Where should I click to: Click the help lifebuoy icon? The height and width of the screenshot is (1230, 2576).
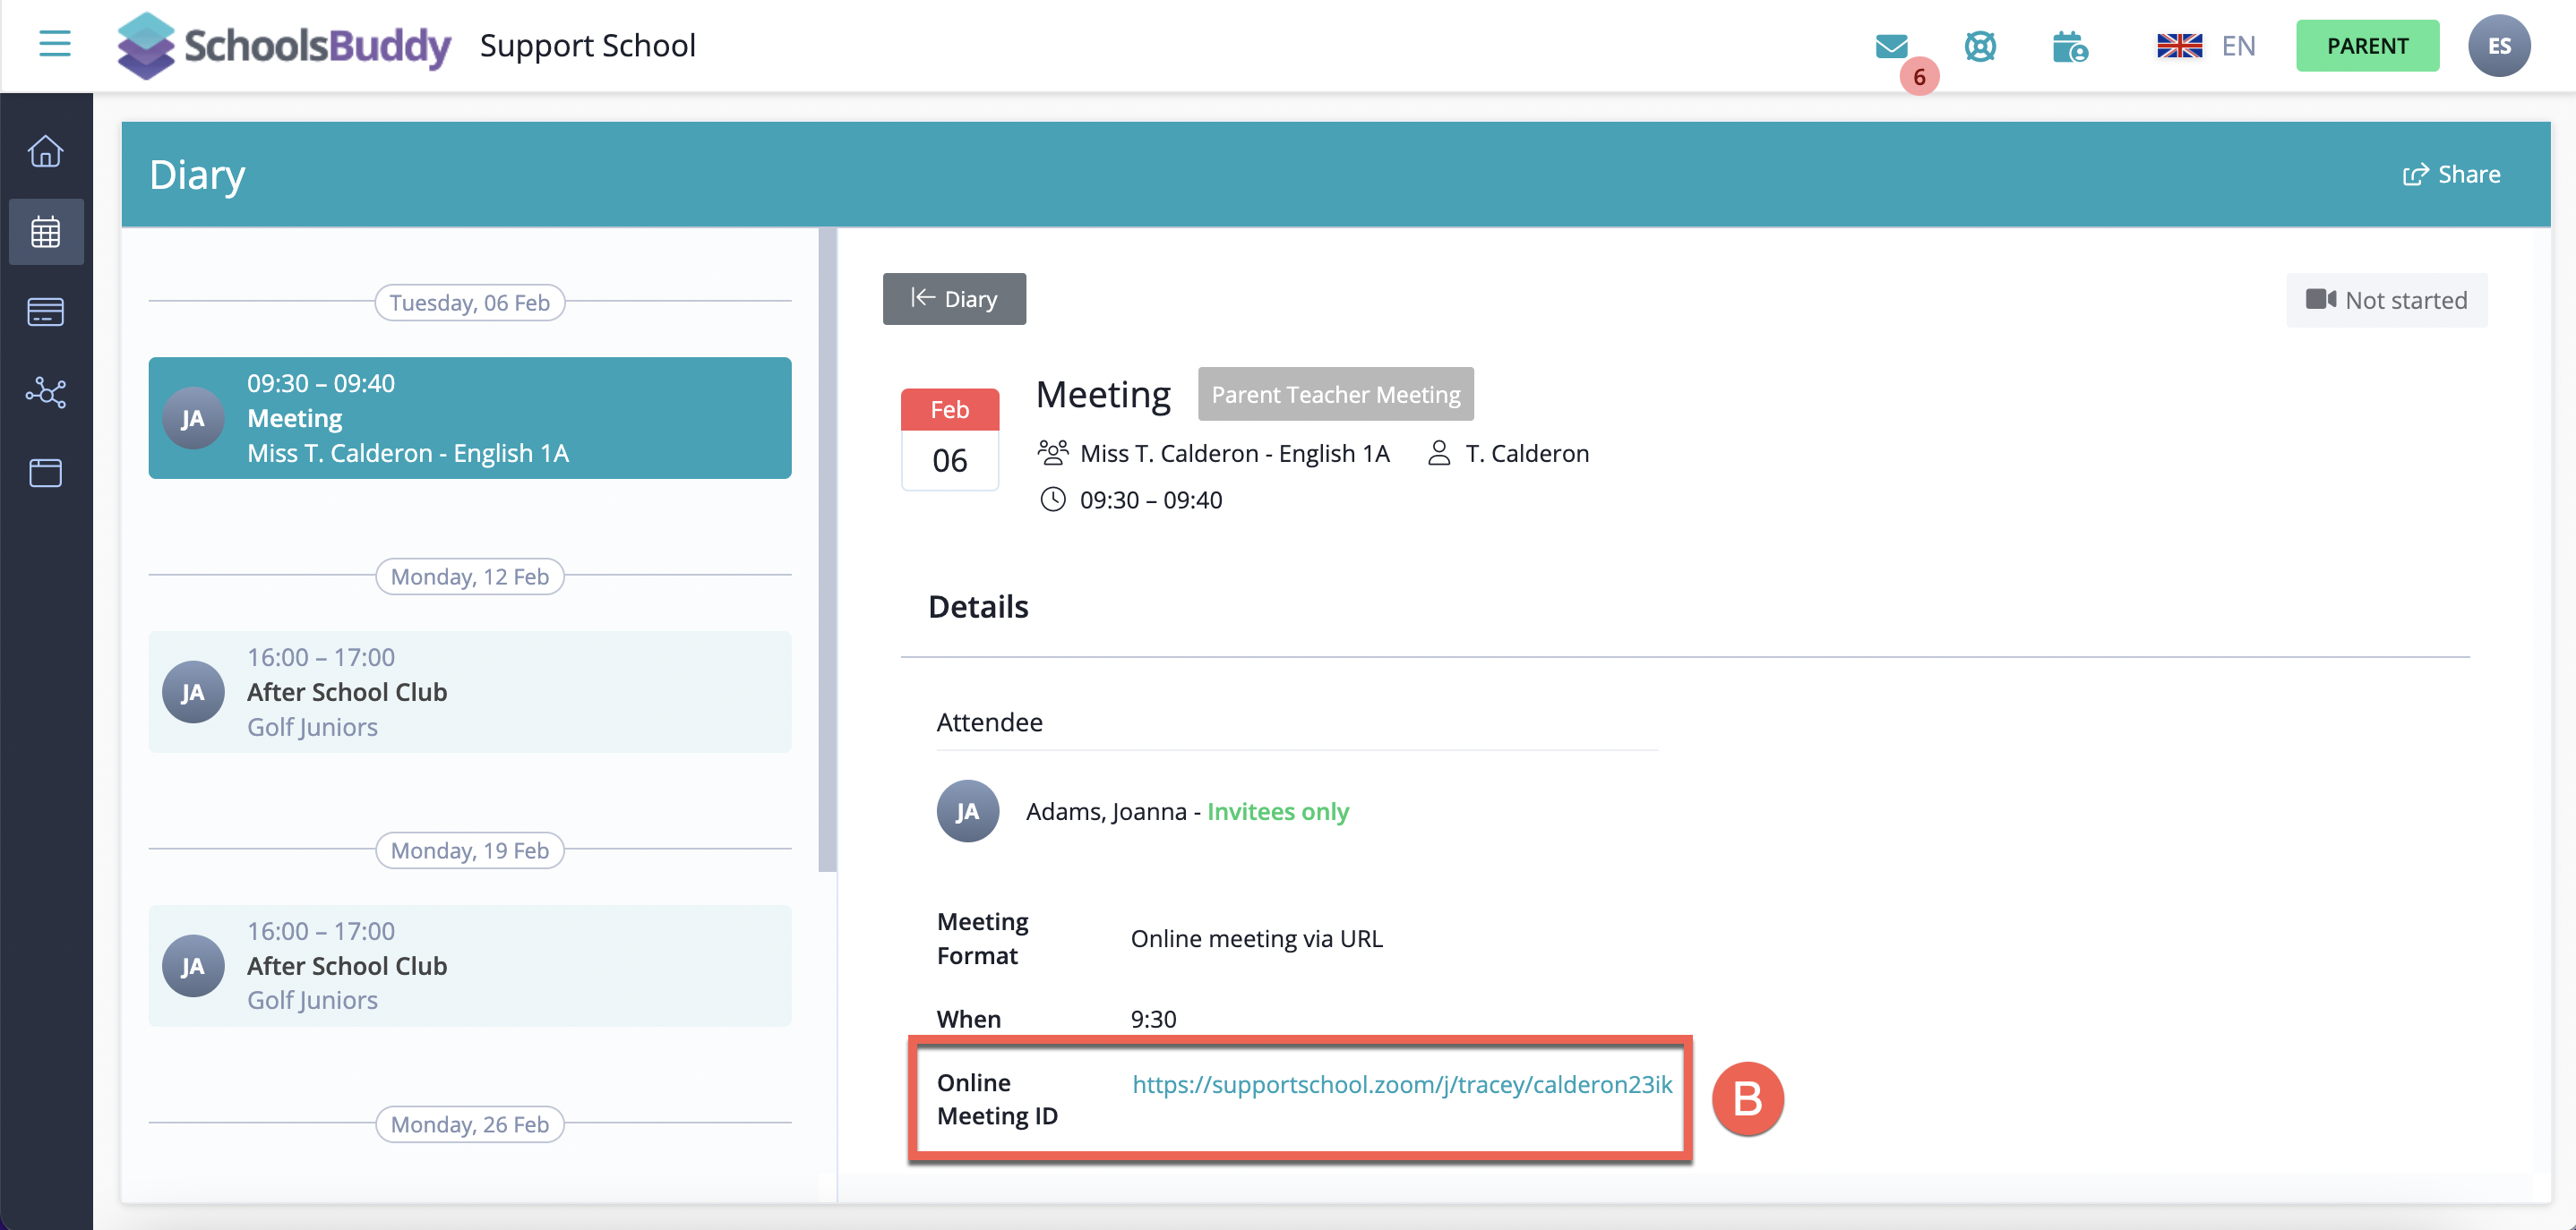click(x=1979, y=46)
